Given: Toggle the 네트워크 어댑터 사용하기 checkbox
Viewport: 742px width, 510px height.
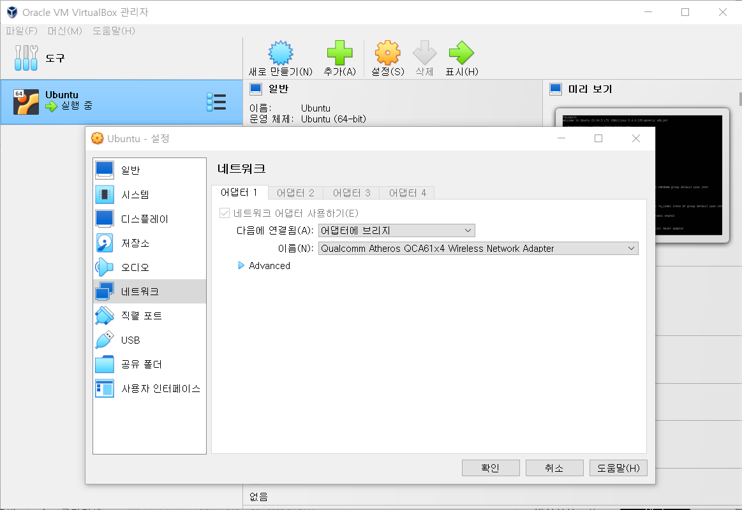Looking at the screenshot, I should point(224,212).
